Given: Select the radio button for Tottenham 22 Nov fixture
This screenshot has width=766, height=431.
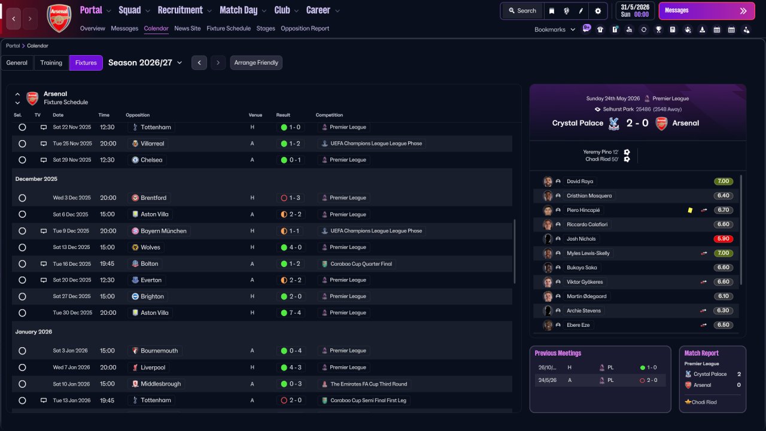Looking at the screenshot, I should pos(22,128).
